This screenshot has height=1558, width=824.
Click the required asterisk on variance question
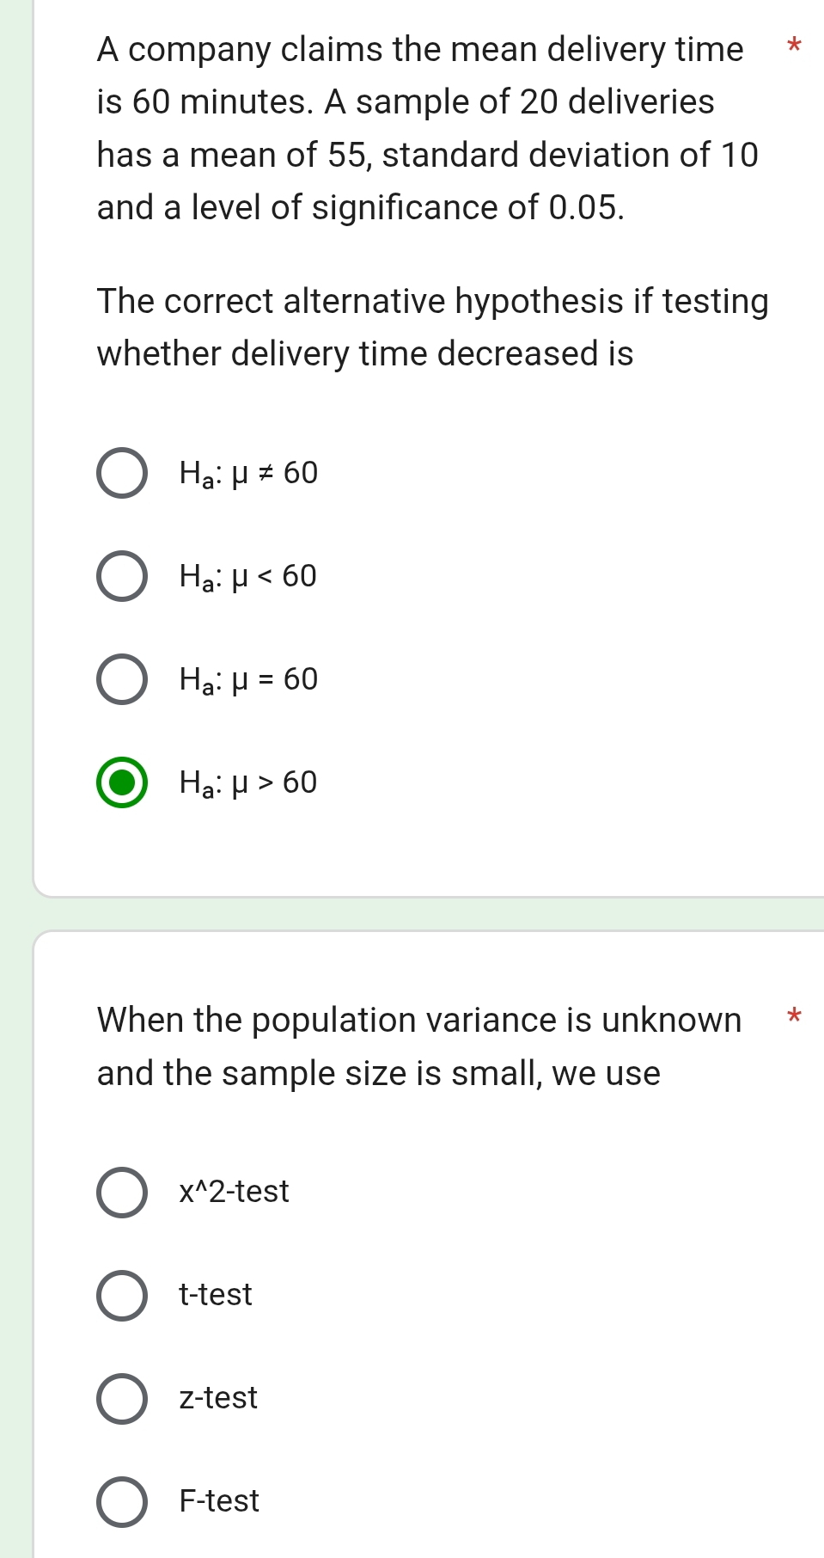tap(794, 1018)
